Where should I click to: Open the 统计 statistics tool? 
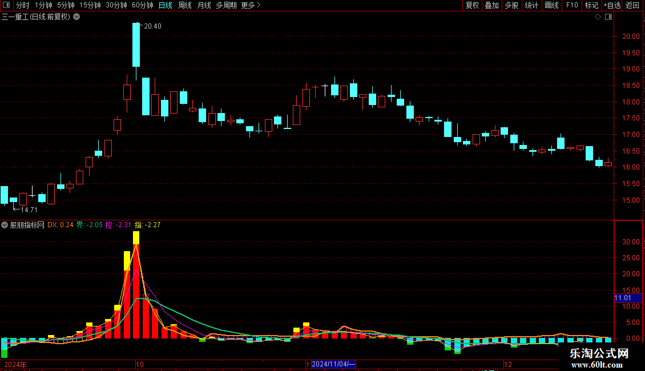531,5
